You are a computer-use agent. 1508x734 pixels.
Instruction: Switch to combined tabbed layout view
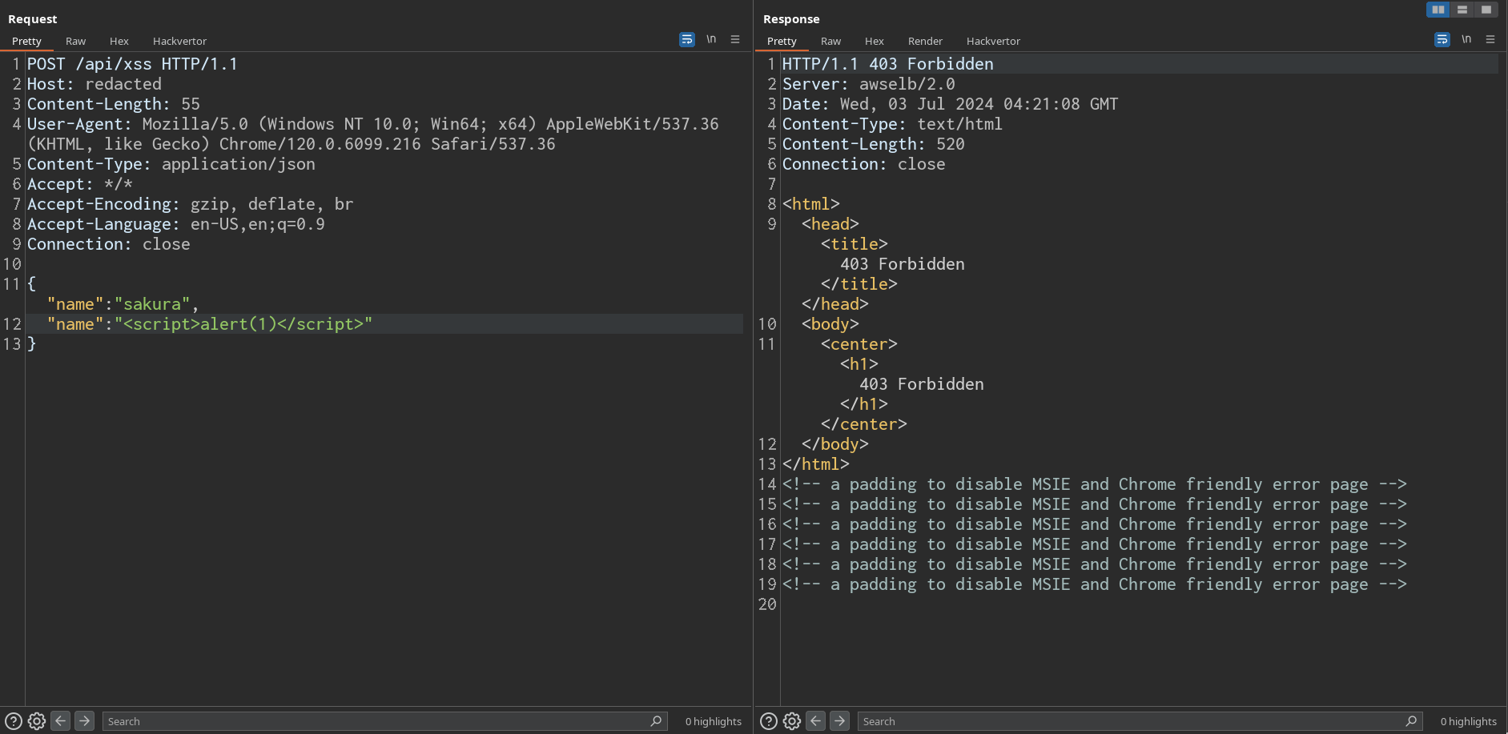[x=1486, y=10]
